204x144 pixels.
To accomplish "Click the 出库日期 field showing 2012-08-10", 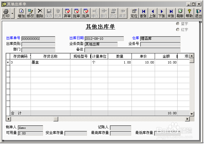I will pyautogui.click(x=104, y=39).
